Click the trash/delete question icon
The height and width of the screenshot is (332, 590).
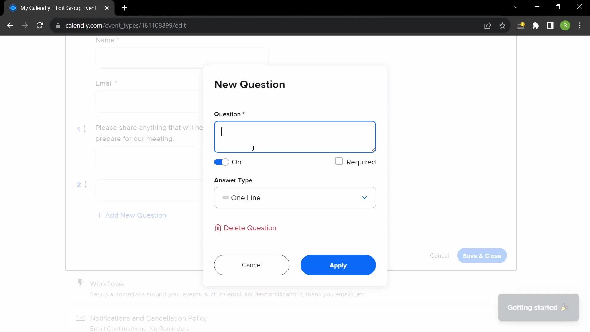(218, 228)
